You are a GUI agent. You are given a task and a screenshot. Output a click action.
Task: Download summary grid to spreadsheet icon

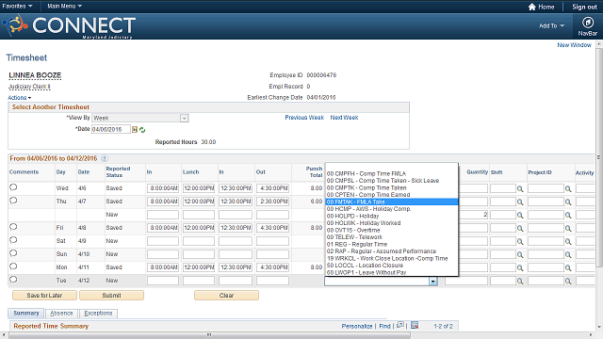pyautogui.click(x=415, y=325)
